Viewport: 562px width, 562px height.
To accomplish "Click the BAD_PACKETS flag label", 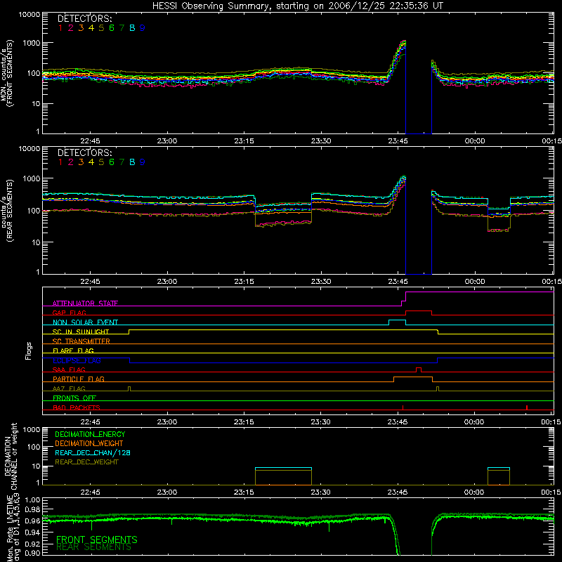I will pyautogui.click(x=77, y=407).
